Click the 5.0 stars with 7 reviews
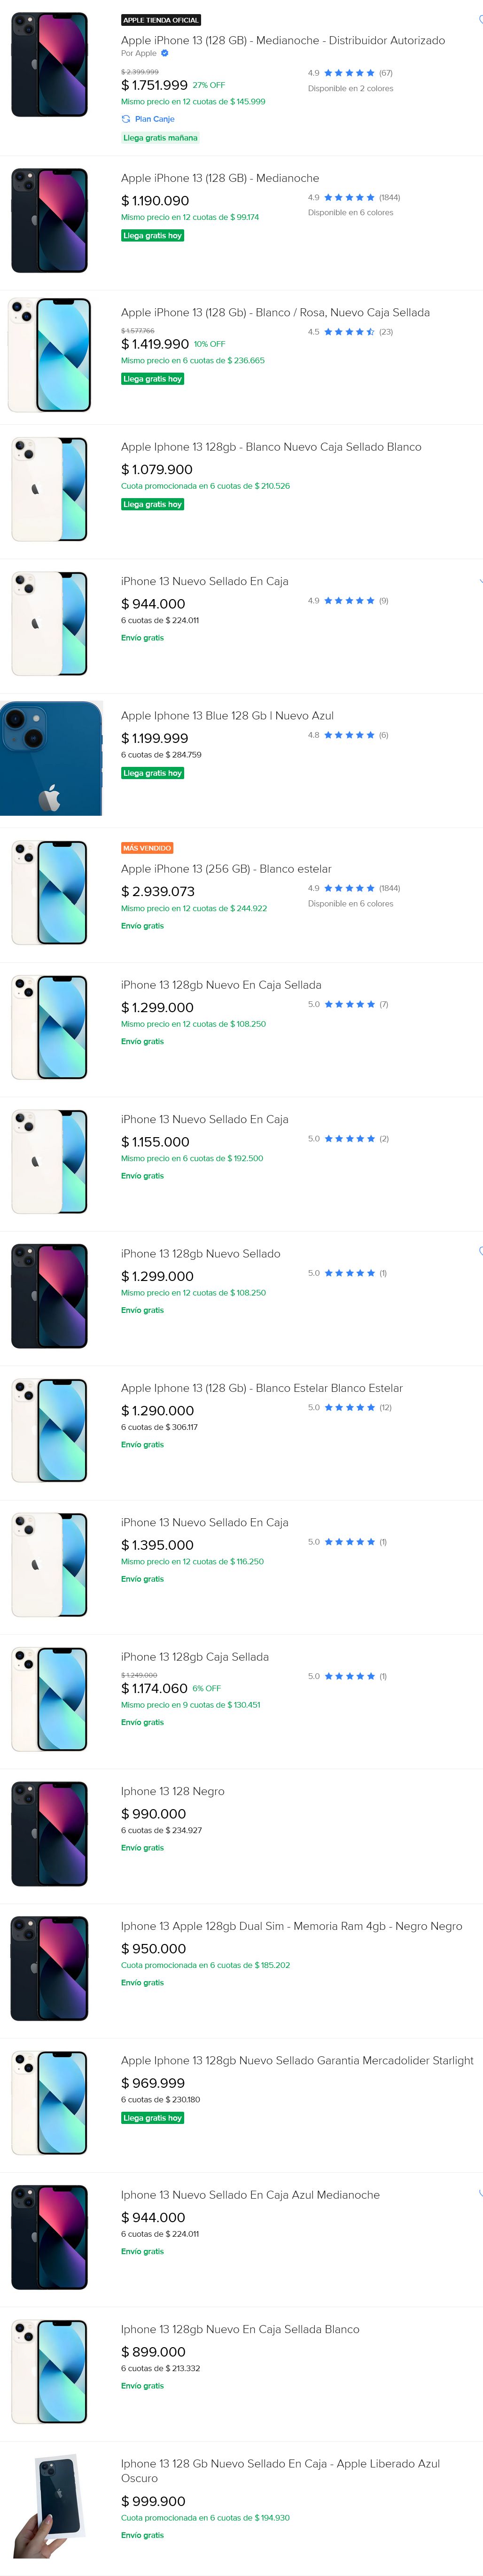483x2576 pixels. [x=349, y=1004]
